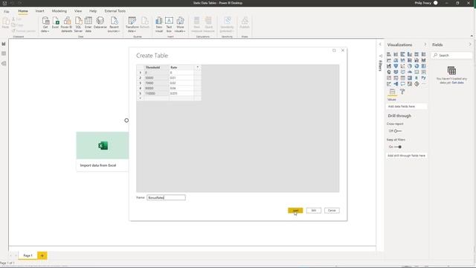The image size is (476, 268).
Task: Insert a Text box
Action: [x=169, y=25]
